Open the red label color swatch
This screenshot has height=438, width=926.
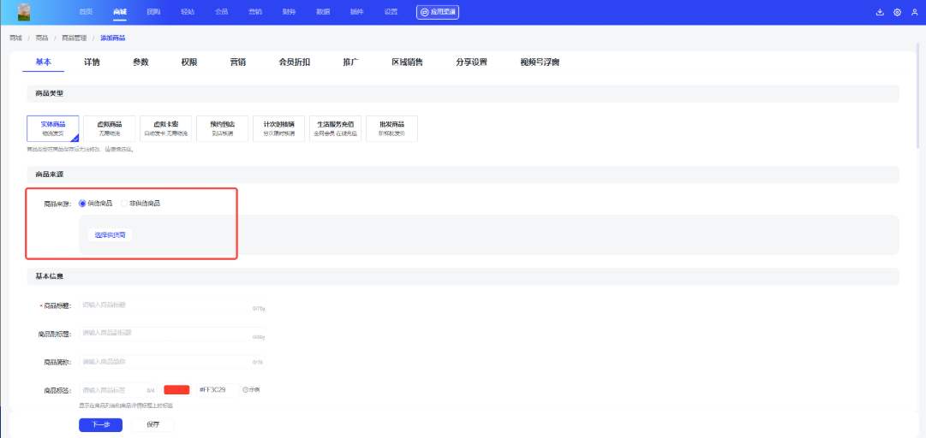(176, 390)
